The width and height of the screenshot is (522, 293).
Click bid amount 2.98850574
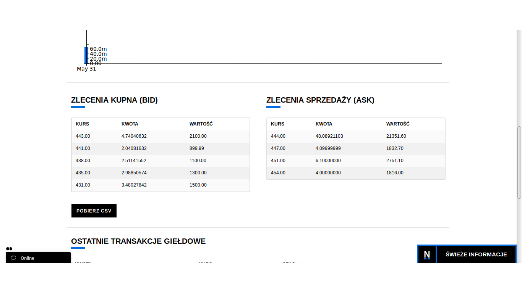point(134,173)
